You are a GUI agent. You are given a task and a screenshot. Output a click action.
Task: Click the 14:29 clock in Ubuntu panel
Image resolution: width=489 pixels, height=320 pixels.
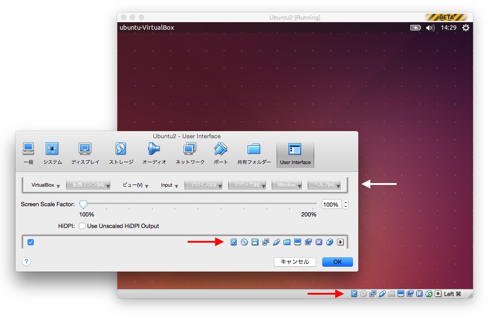coord(449,28)
